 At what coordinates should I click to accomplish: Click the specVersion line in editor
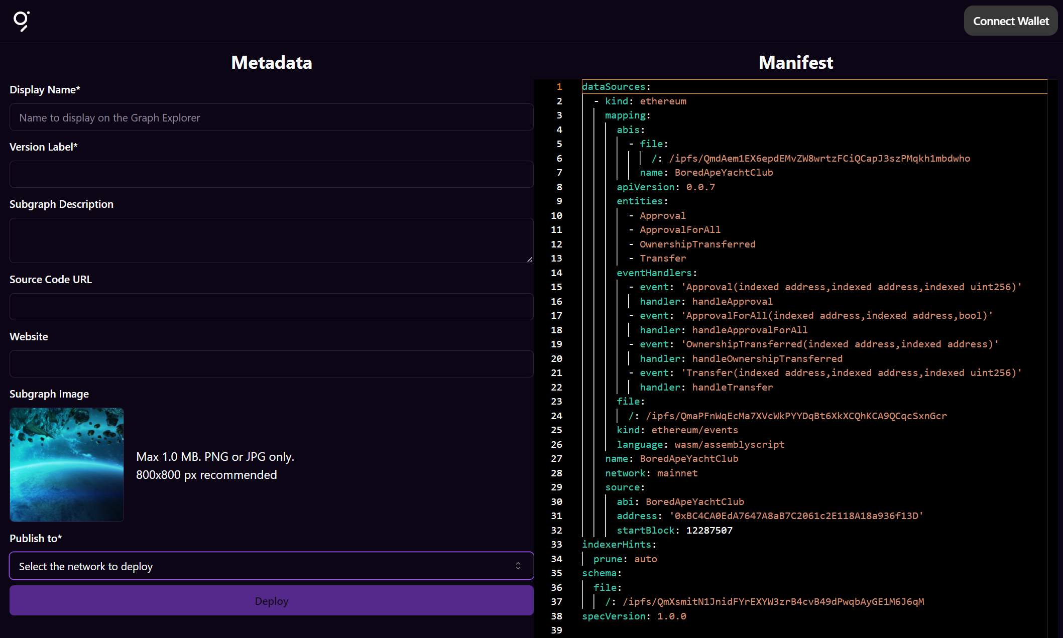pos(634,616)
